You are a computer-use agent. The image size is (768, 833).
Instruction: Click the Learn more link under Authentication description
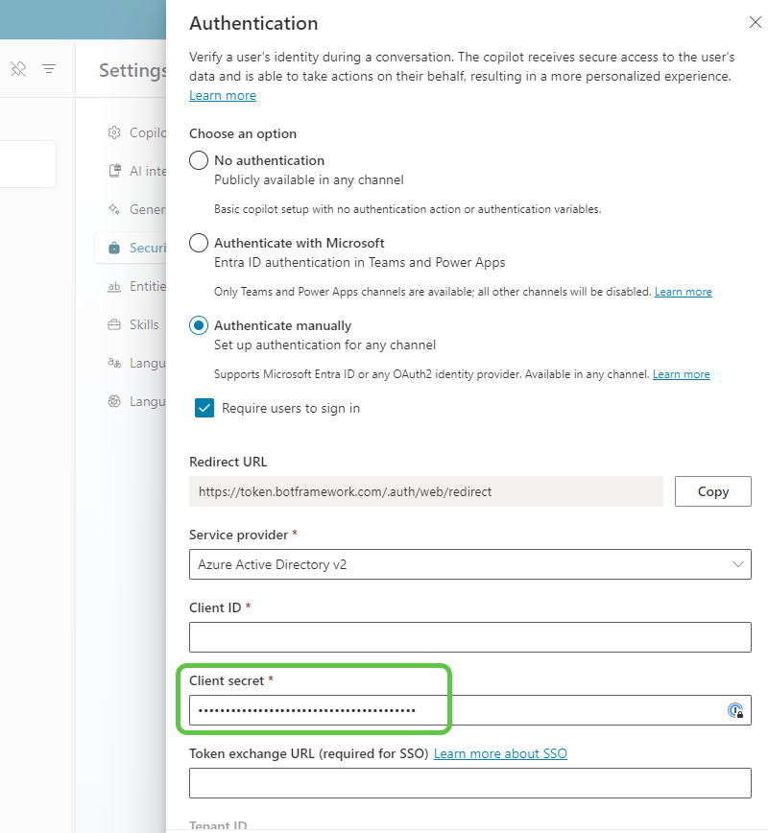pyautogui.click(x=223, y=95)
